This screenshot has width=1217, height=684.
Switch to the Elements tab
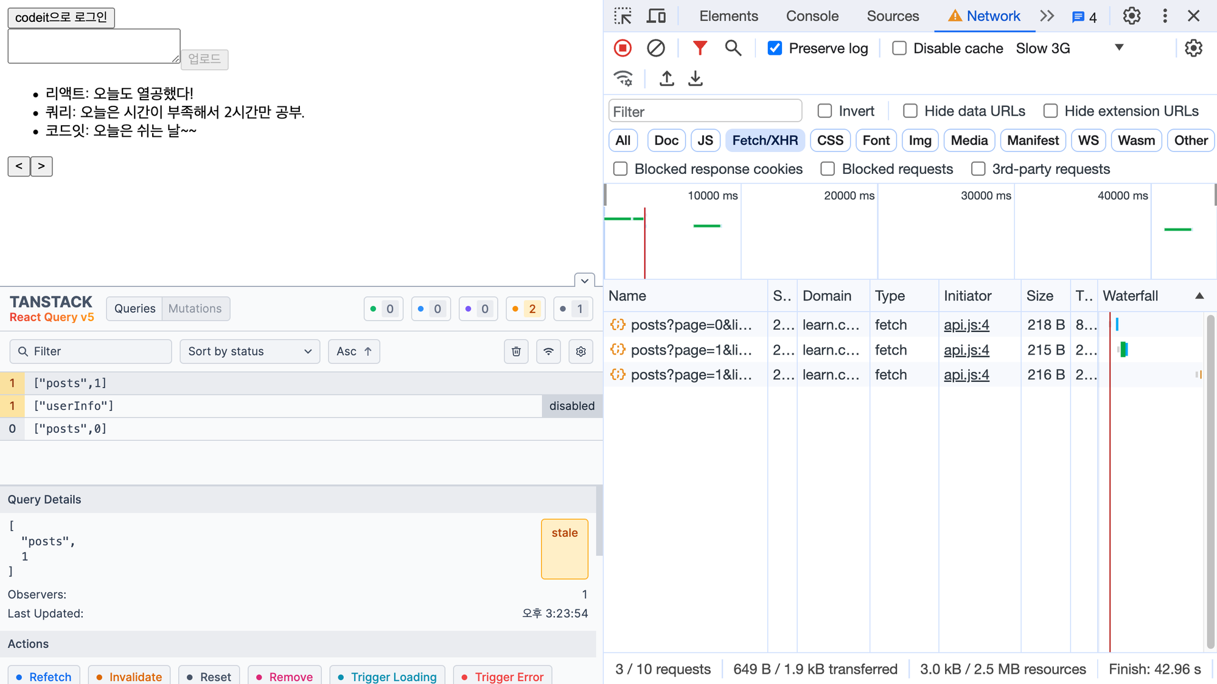click(728, 16)
